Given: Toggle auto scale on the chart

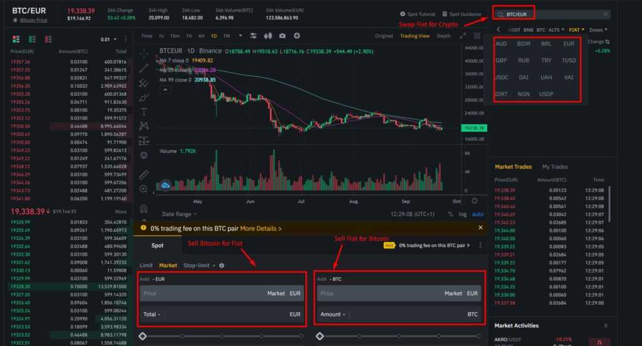Looking at the screenshot, I should tap(478, 214).
